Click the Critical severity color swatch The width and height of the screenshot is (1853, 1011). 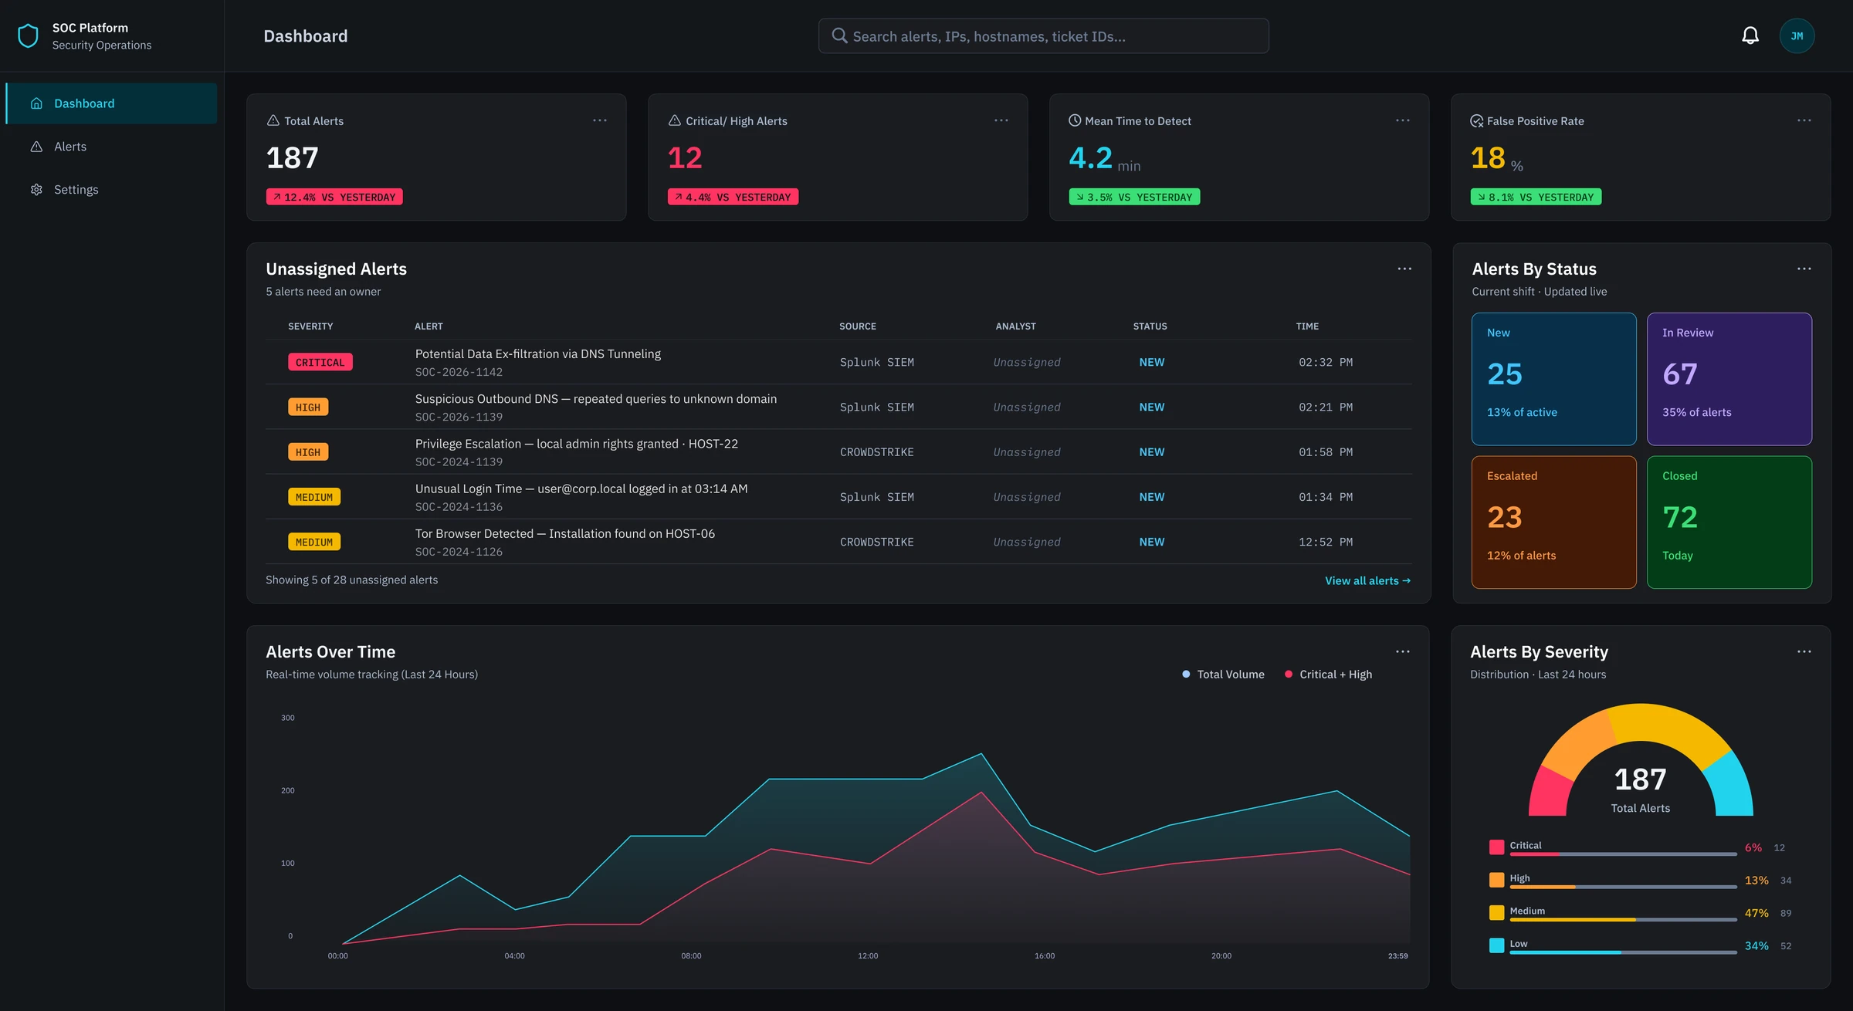1496,847
